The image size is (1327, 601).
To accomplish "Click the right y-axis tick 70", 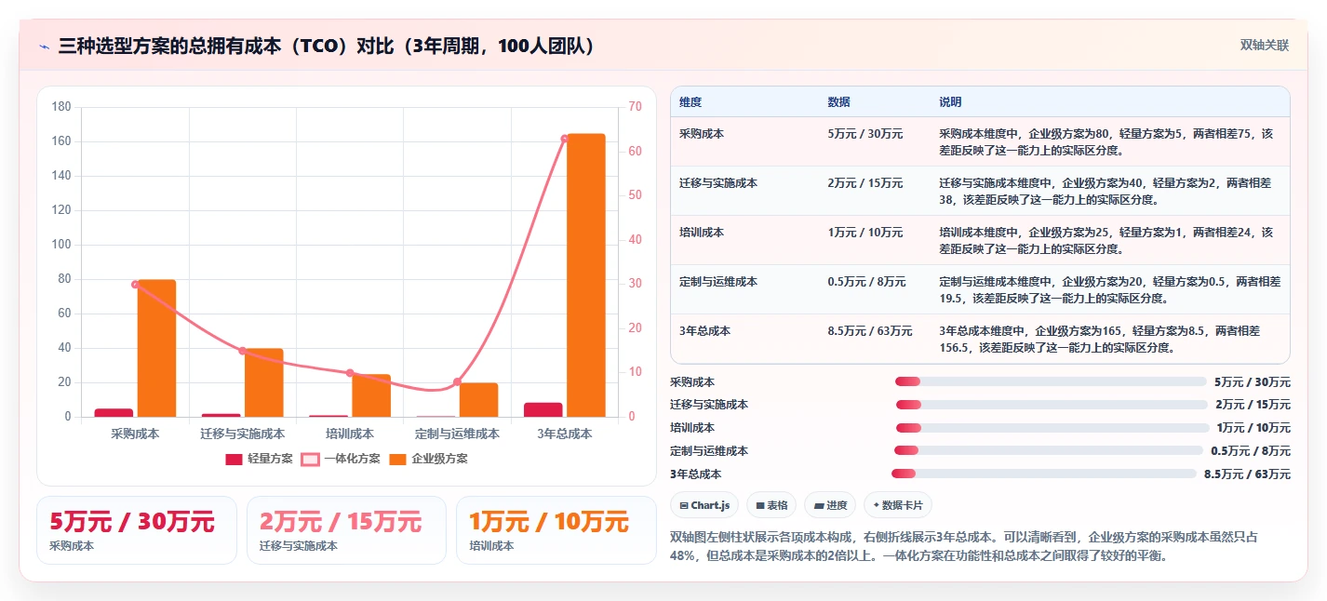I will coord(635,107).
